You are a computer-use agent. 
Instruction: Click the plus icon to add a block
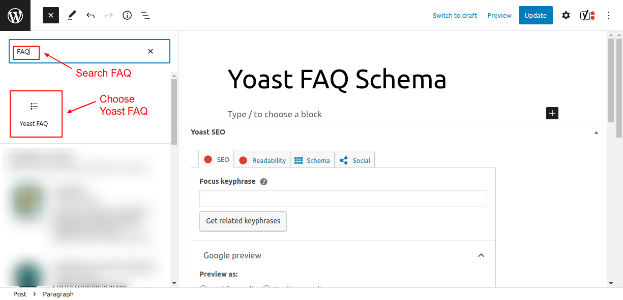[x=552, y=113]
